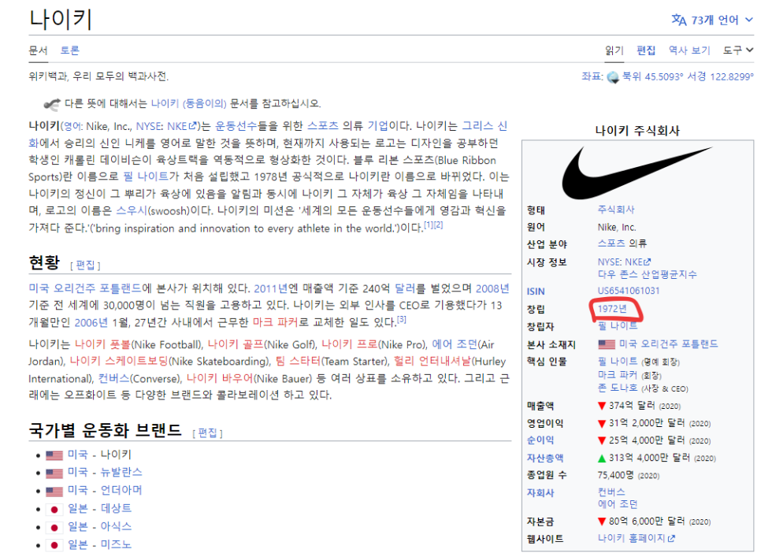Open coordinates 북위 45.5093° 서경 122.8299° link
Image resolution: width=761 pixels, height=557 pixels.
689,76
